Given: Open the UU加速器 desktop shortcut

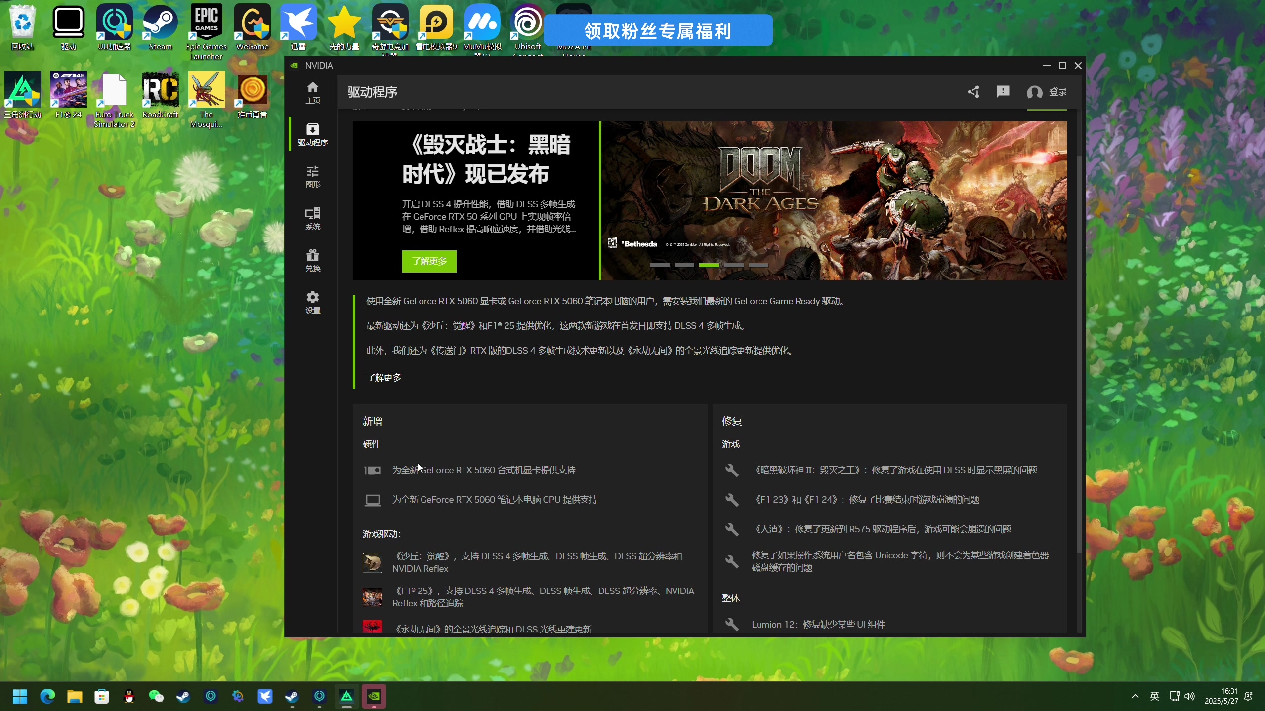Looking at the screenshot, I should 115,28.
